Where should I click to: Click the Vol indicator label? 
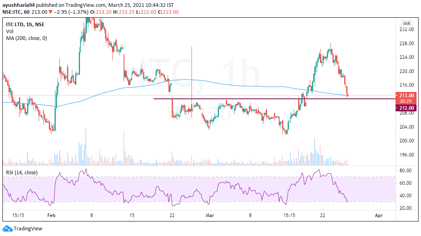pyautogui.click(x=10, y=31)
